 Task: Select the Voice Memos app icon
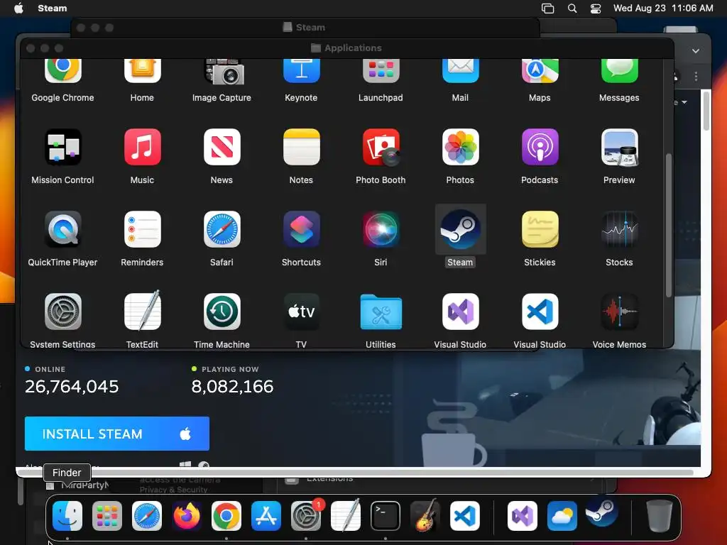619,312
